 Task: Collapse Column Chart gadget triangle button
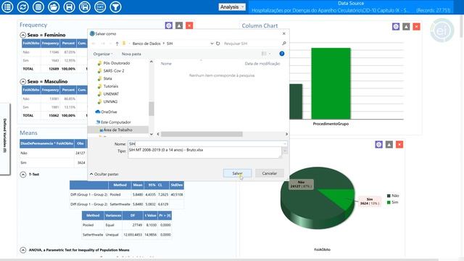(406, 27)
